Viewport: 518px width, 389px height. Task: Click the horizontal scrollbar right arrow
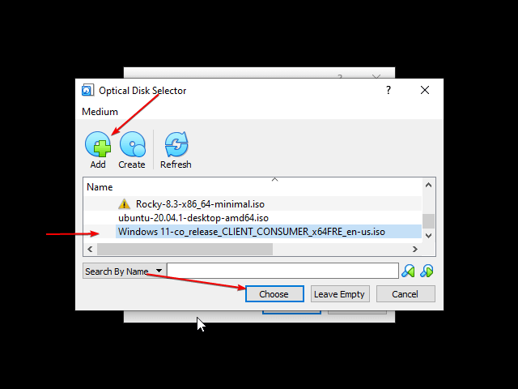point(415,249)
